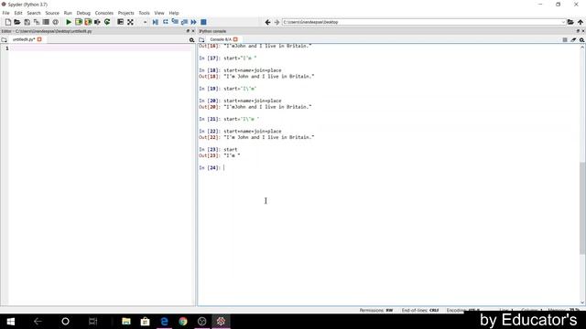
Task: Open the Projects menu
Action: tap(126, 13)
